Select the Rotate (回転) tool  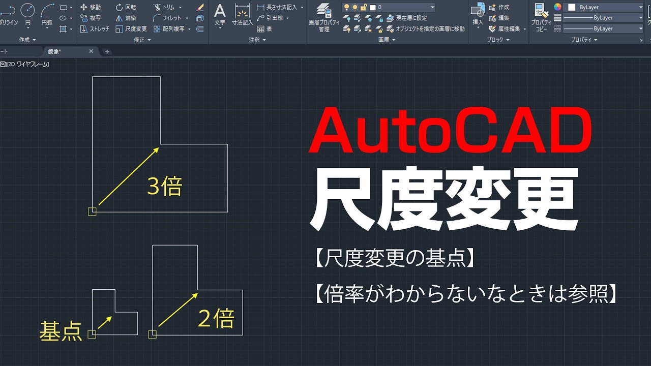[126, 7]
